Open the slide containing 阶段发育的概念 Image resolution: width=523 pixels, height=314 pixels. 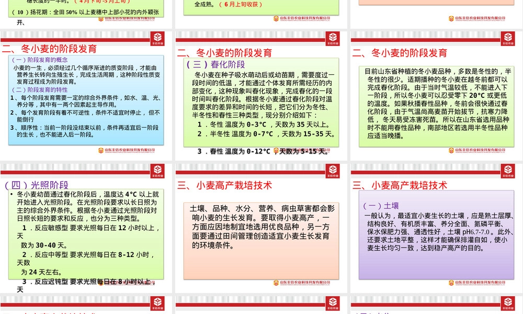click(86, 96)
